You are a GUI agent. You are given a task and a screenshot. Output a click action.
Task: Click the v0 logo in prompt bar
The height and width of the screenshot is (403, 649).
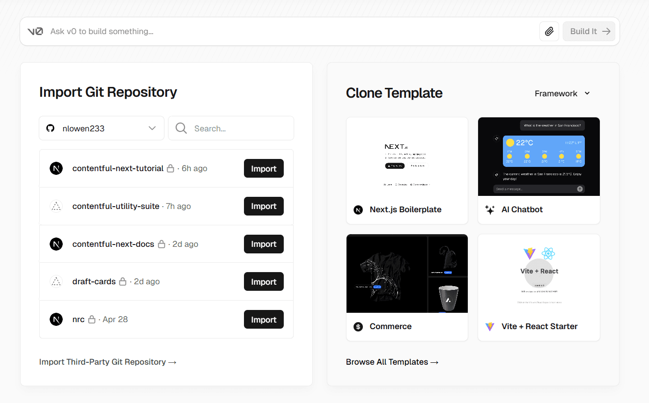35,31
